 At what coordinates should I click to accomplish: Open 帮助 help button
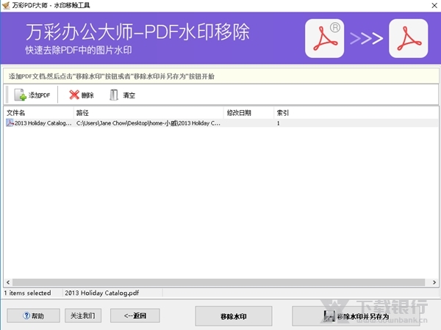click(34, 316)
